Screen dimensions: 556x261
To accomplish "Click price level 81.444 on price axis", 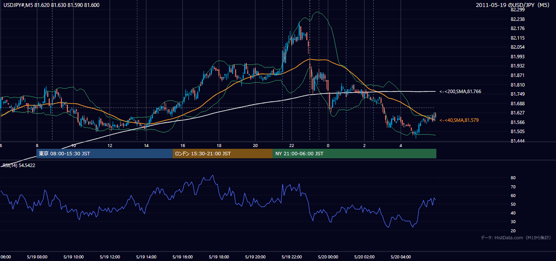I will tap(517, 141).
